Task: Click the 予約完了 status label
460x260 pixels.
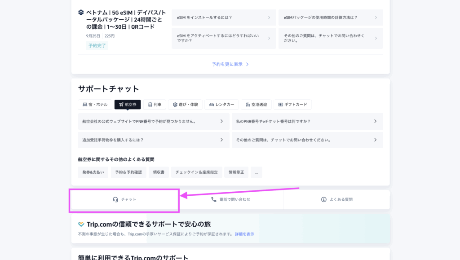Action: [97, 46]
